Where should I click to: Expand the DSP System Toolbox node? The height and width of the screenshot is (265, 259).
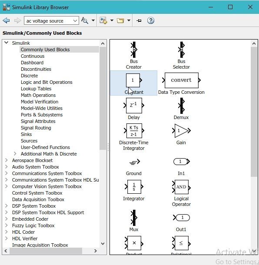pos(6,206)
